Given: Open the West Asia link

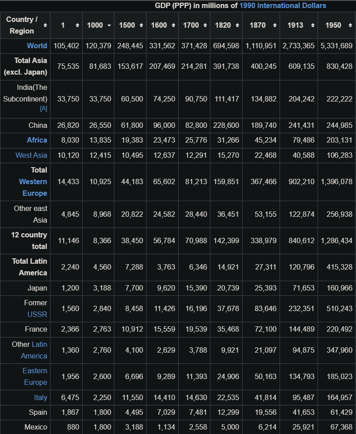Looking at the screenshot, I should point(31,155).
